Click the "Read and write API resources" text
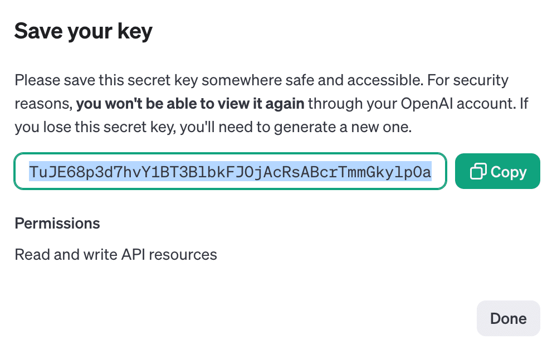This screenshot has height=359, width=557. 116,255
